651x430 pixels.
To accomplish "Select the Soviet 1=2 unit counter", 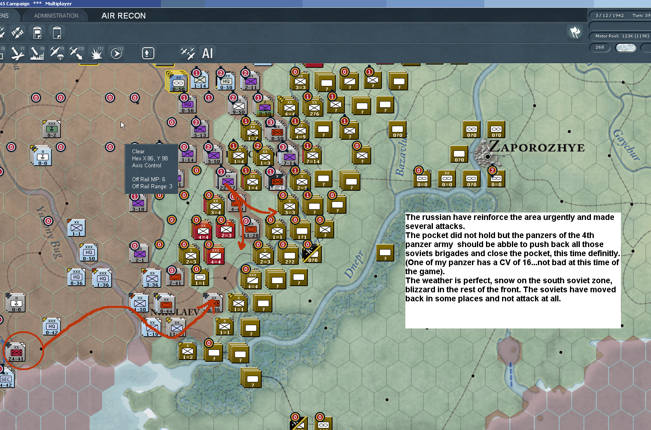I will coord(188,351).
